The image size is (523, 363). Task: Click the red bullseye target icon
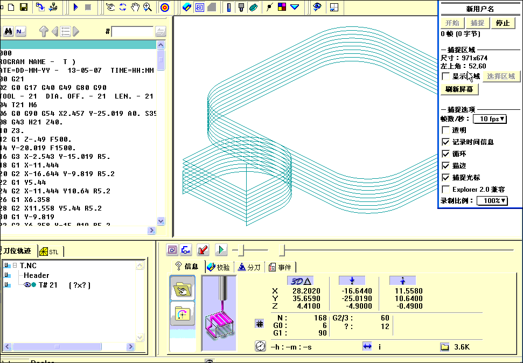click(165, 7)
